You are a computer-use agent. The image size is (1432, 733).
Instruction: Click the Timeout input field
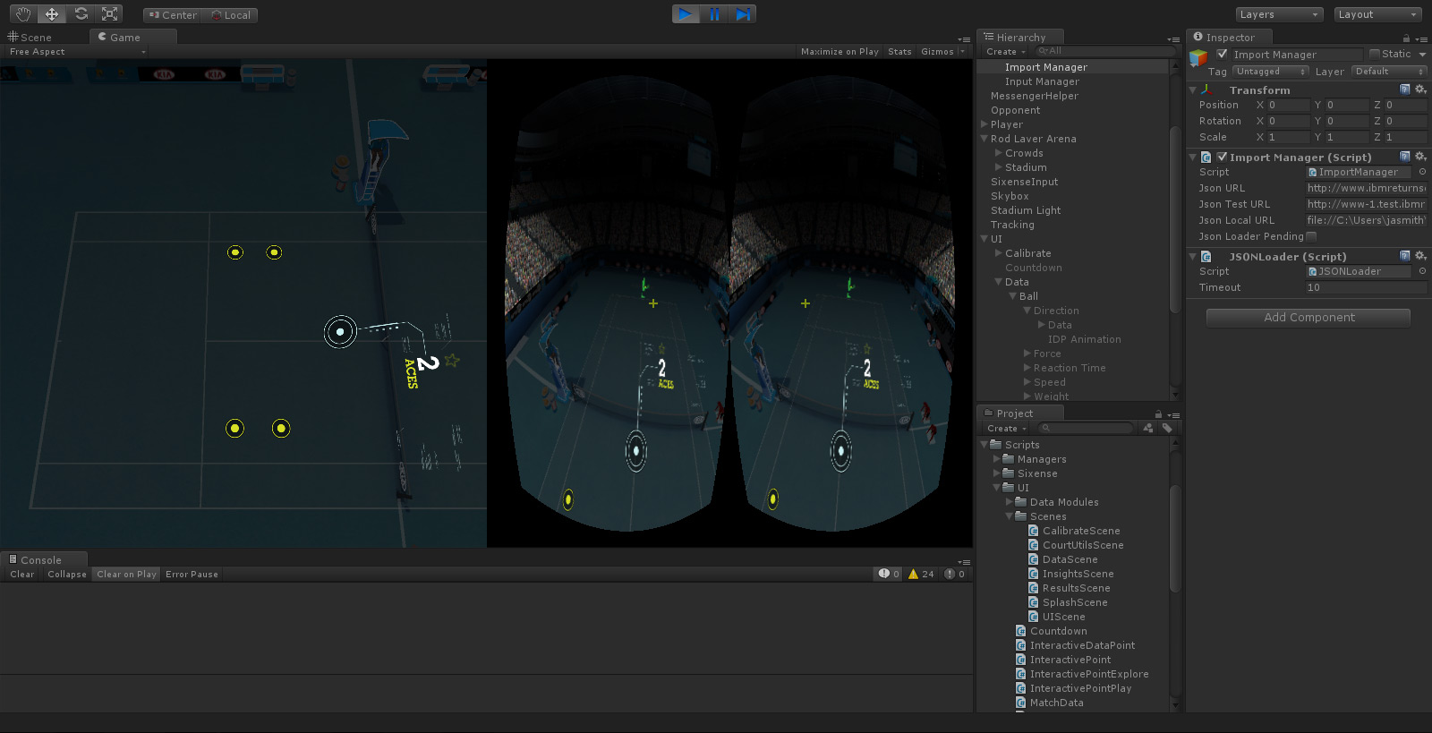(x=1364, y=287)
